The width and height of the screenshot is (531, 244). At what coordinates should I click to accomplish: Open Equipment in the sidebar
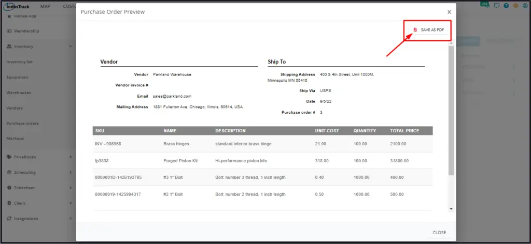[17, 77]
